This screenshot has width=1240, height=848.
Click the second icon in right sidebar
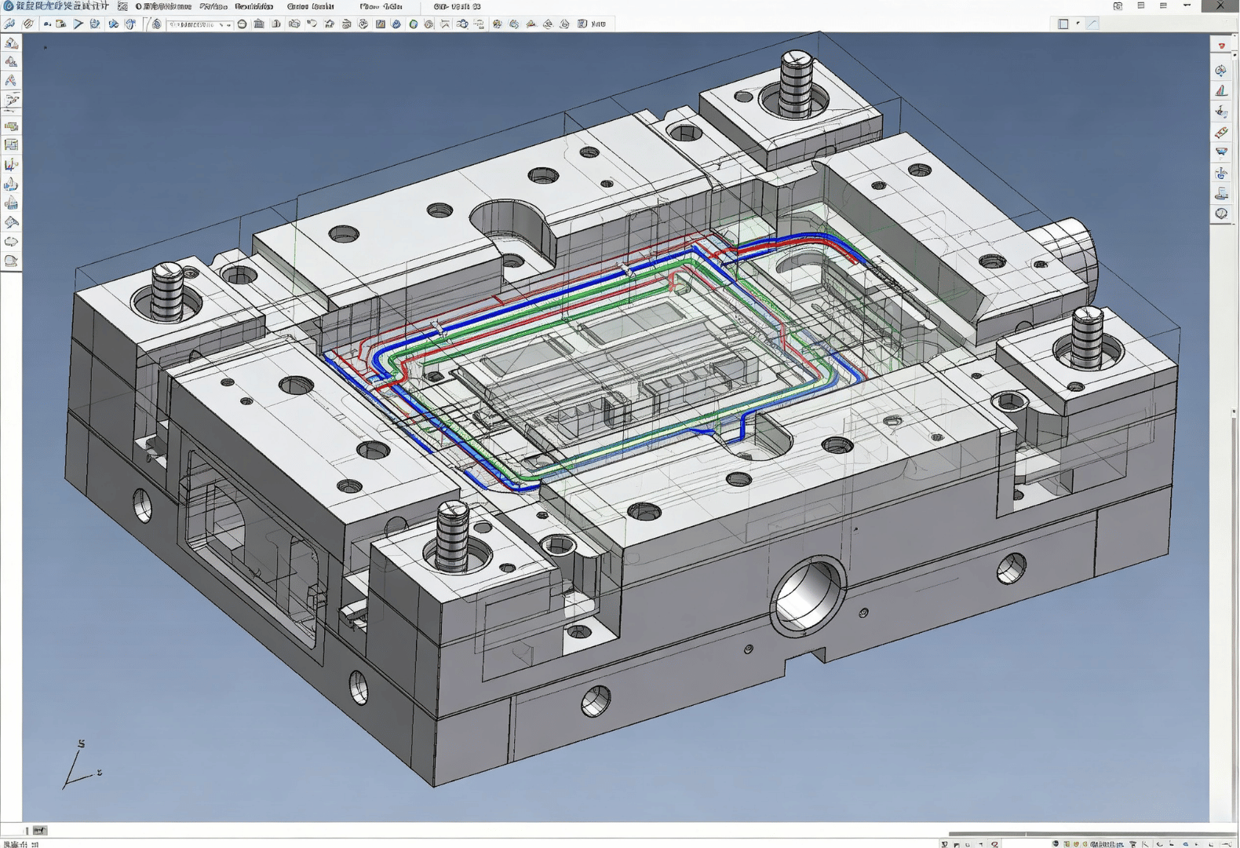pos(1221,71)
